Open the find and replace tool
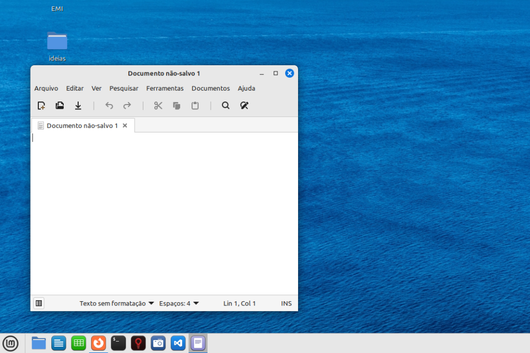The height and width of the screenshot is (353, 530). tap(244, 106)
